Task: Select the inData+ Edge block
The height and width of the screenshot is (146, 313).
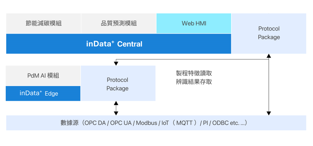Action: (x=43, y=93)
